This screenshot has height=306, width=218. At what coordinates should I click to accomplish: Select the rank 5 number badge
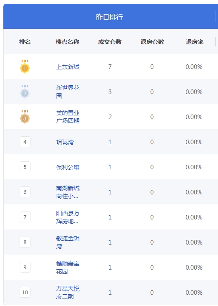pyautogui.click(x=25, y=167)
